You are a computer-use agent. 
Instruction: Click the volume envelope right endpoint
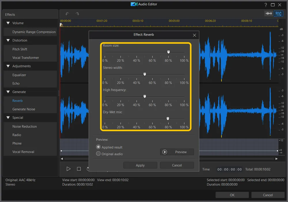pyautogui.click(x=277, y=151)
